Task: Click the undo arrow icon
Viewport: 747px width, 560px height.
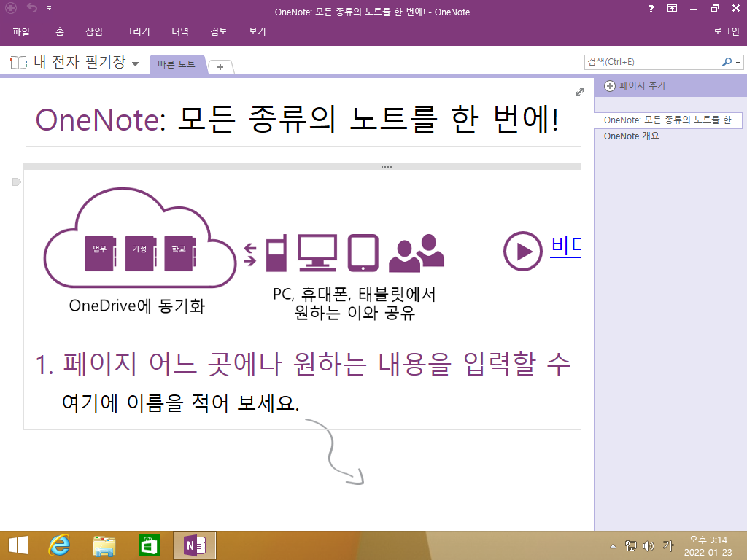Action: pyautogui.click(x=32, y=7)
